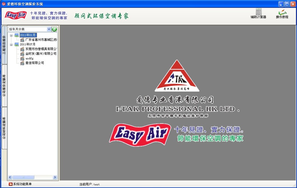Click the tree horizontal scrollbar left arrow
The height and width of the screenshot is (188, 297).
[x=10, y=177]
